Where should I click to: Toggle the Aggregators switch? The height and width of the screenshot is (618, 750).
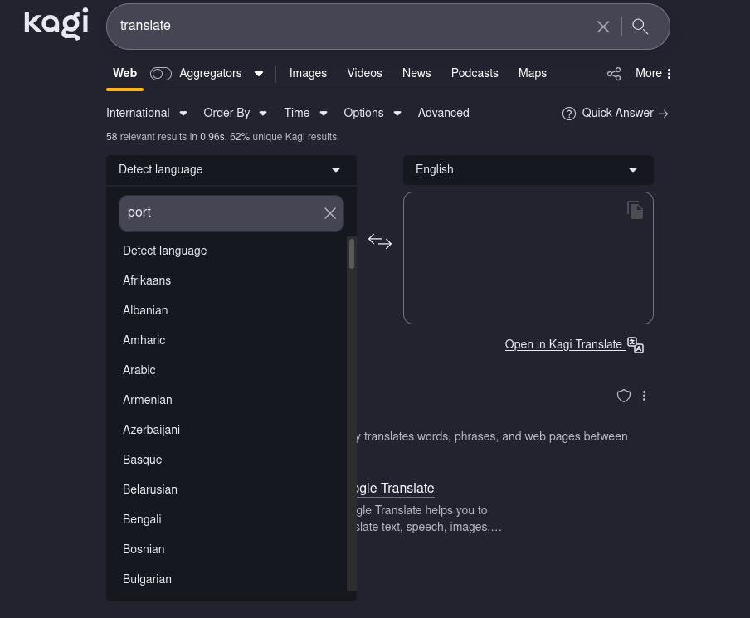(x=161, y=74)
